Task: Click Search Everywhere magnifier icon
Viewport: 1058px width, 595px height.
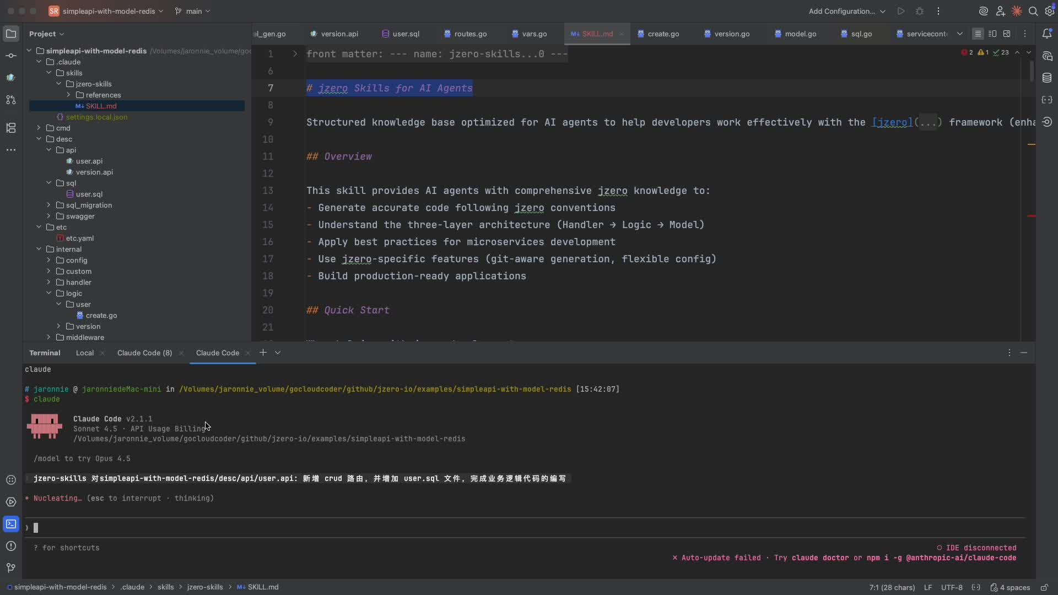Action: pos(1033,11)
